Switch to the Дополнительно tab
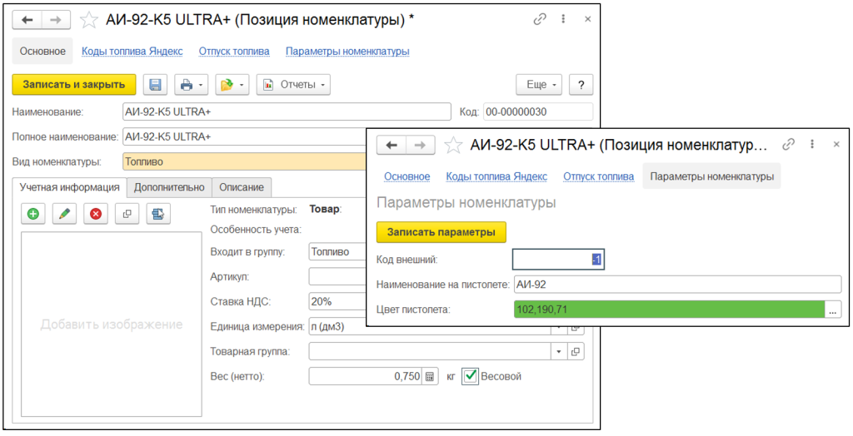The image size is (853, 436). tap(169, 187)
